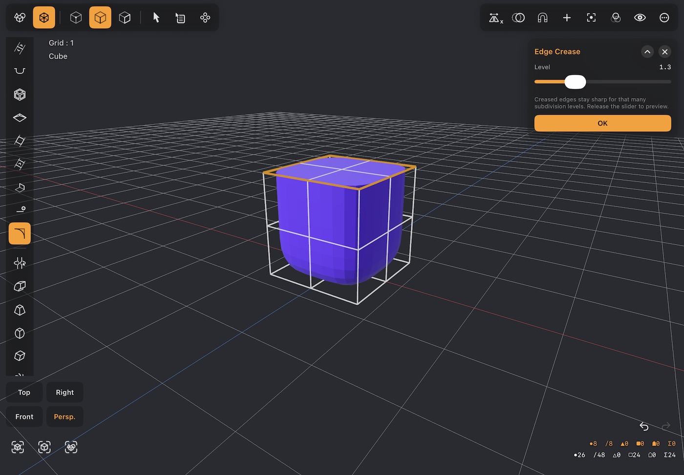Screen dimensions: 684x475
Task: Switch to the Right view button
Action: click(64, 392)
